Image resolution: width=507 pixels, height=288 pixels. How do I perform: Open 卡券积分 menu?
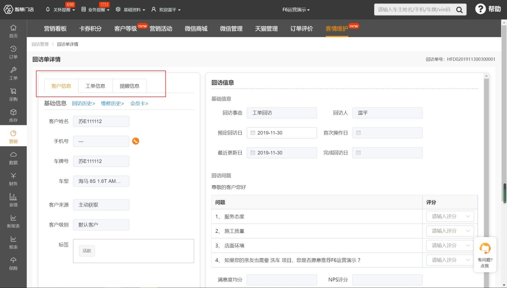(90, 29)
